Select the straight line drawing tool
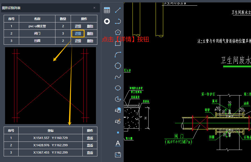Screen dimensions: 251x162 [118, 10]
